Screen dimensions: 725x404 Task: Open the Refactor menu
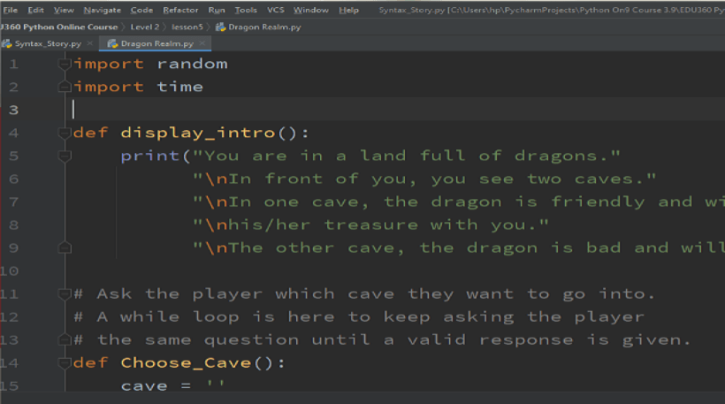click(180, 10)
